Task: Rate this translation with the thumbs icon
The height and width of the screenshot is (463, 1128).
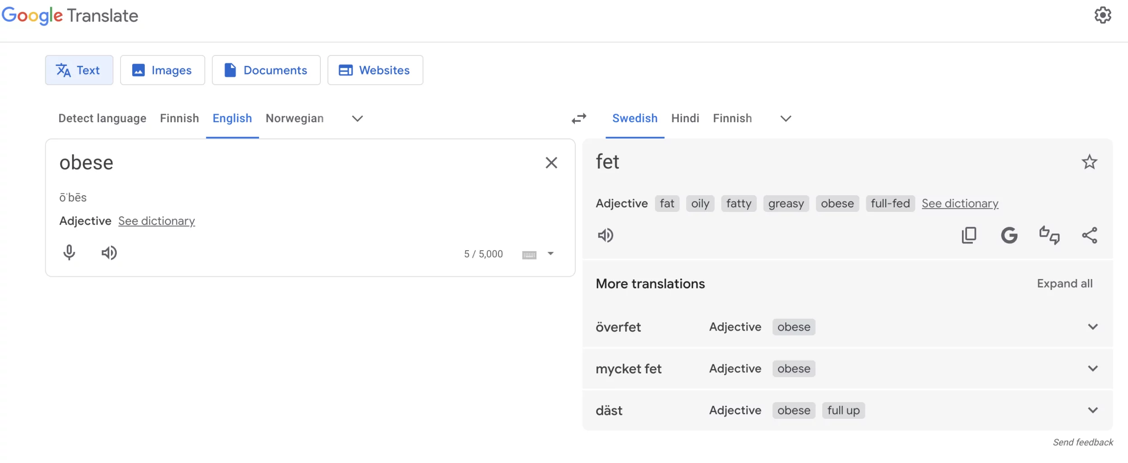Action: coord(1049,235)
